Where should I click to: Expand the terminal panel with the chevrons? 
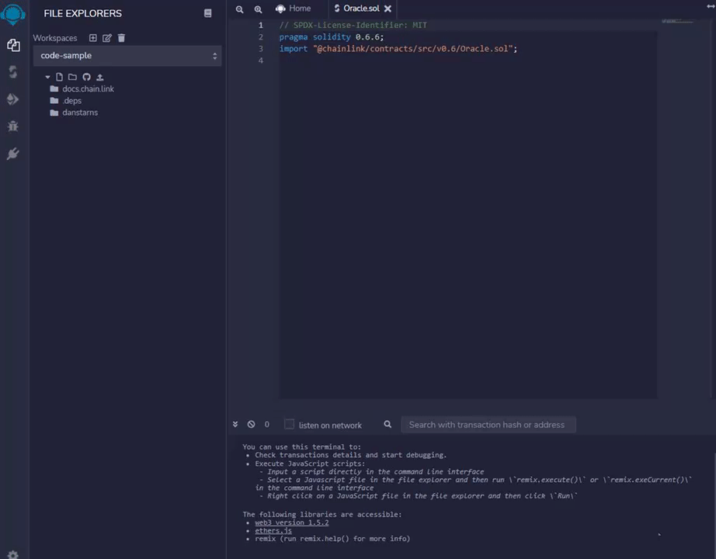(x=235, y=424)
